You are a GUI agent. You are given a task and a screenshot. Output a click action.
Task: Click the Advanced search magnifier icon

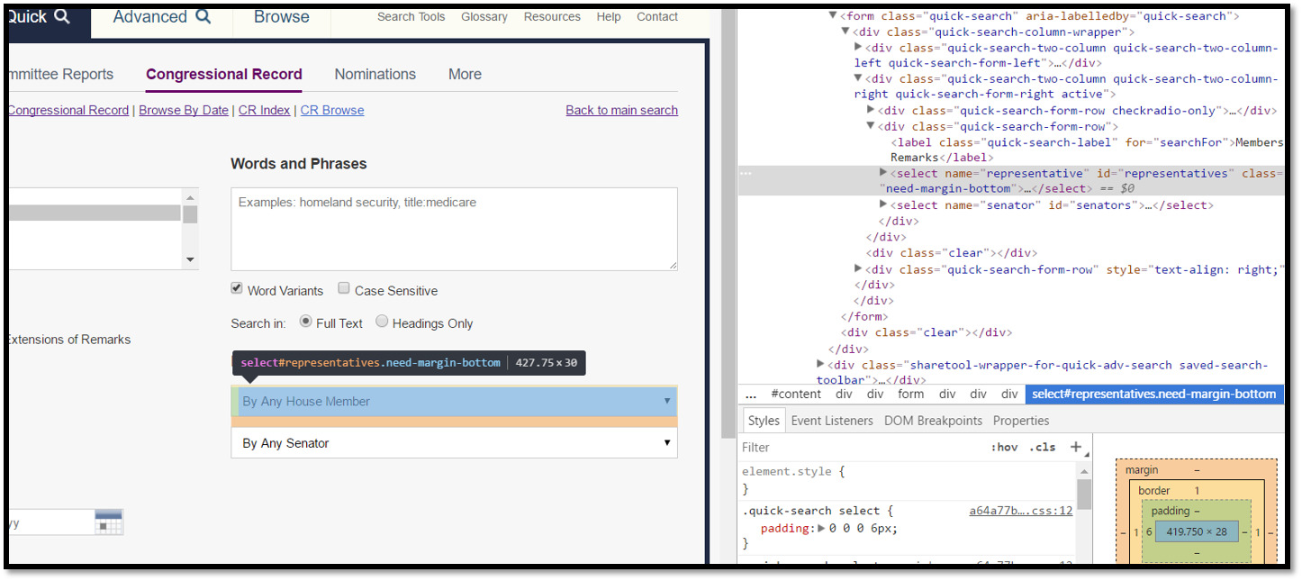pos(203,16)
